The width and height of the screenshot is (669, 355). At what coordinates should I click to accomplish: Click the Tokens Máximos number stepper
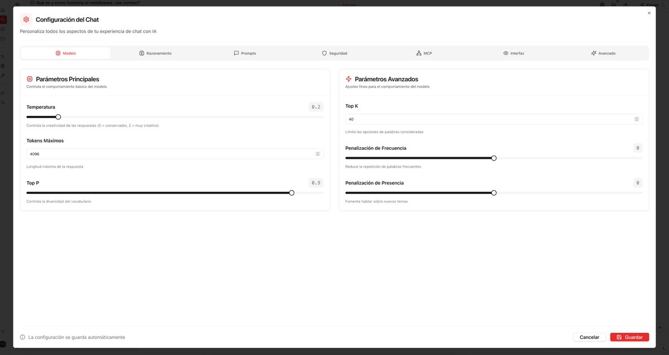[x=318, y=154]
